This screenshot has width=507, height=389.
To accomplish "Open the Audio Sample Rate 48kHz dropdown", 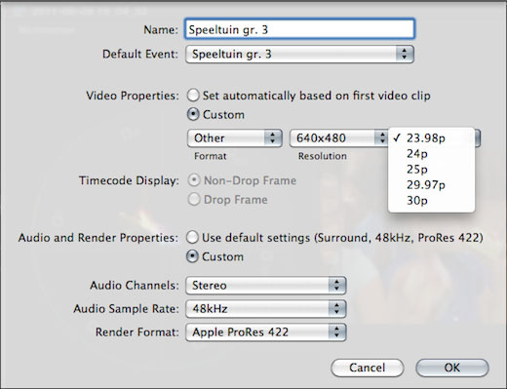I will pyautogui.click(x=266, y=309).
